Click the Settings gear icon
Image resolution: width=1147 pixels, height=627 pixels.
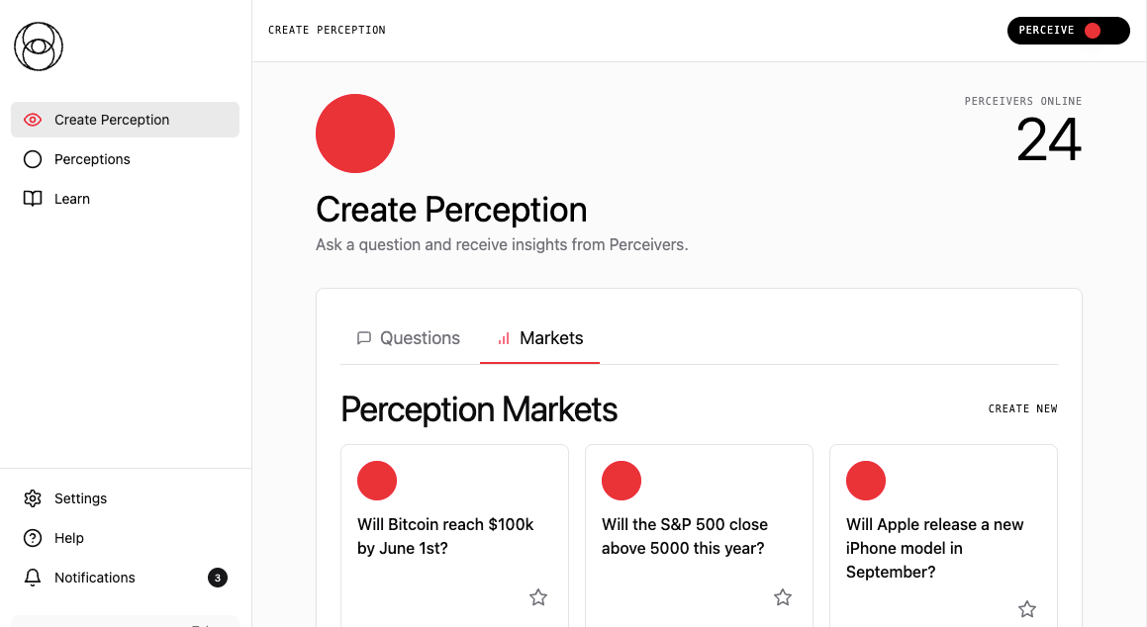[x=33, y=498]
